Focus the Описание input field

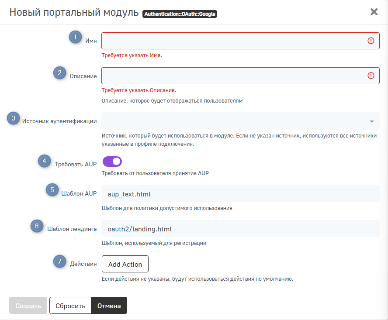(232, 76)
